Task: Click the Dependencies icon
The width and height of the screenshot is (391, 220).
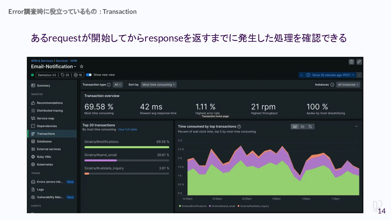Action: [x=33, y=126]
